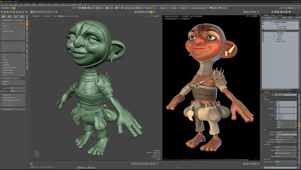Click the orange layout icon beside Viewports
Screen dimensions: 301x170
click(14, 8)
